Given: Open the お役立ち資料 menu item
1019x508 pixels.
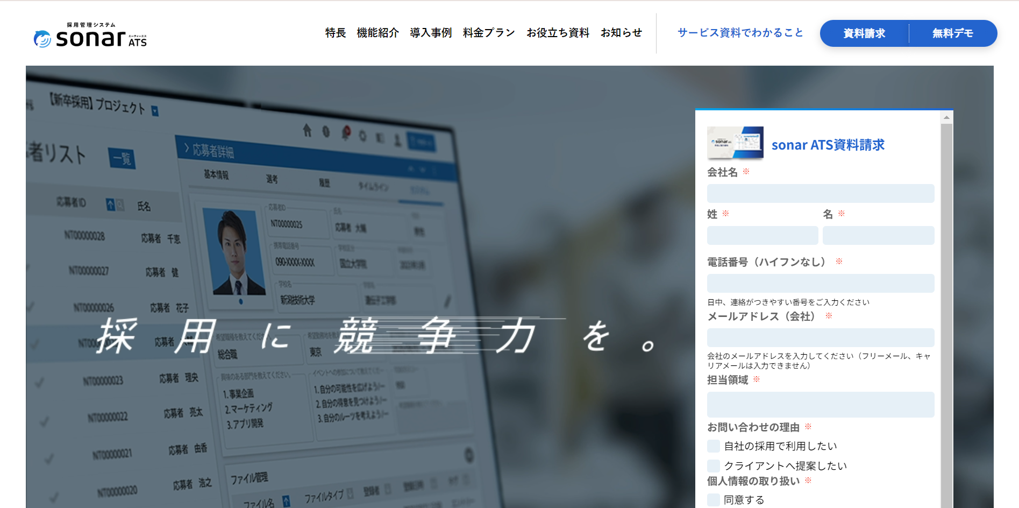Looking at the screenshot, I should click(x=558, y=33).
